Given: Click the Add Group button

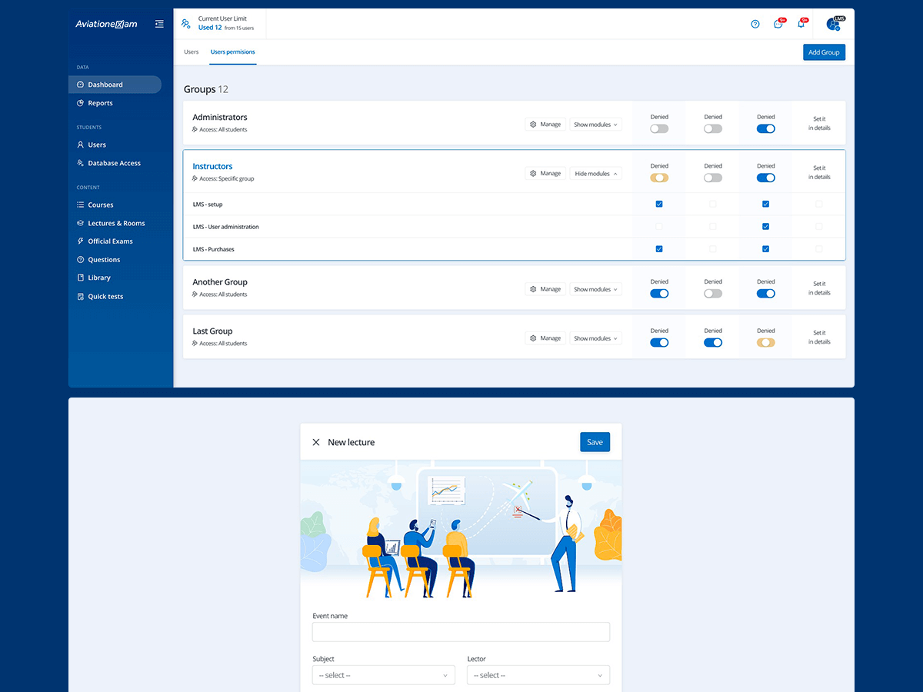Looking at the screenshot, I should click(x=824, y=52).
